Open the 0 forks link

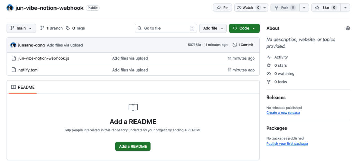277,82
